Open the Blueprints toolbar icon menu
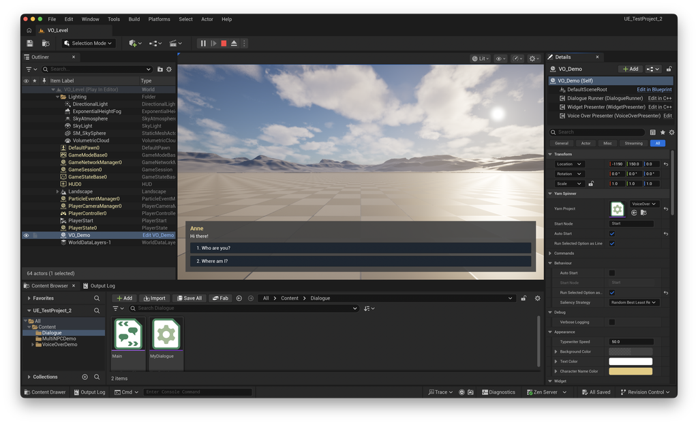Image resolution: width=698 pixels, height=425 pixels. 153,43
